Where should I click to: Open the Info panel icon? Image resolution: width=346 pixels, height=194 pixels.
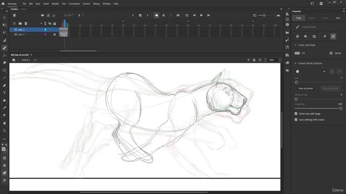point(287,25)
